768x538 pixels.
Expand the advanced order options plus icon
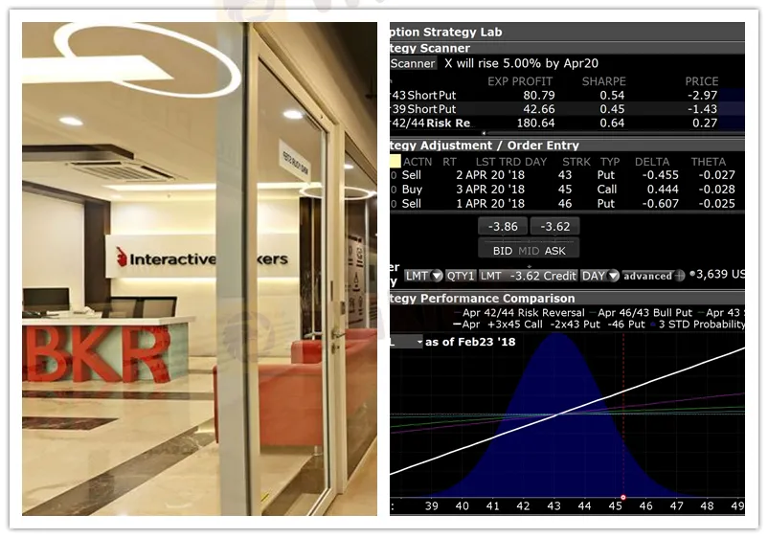(x=680, y=276)
